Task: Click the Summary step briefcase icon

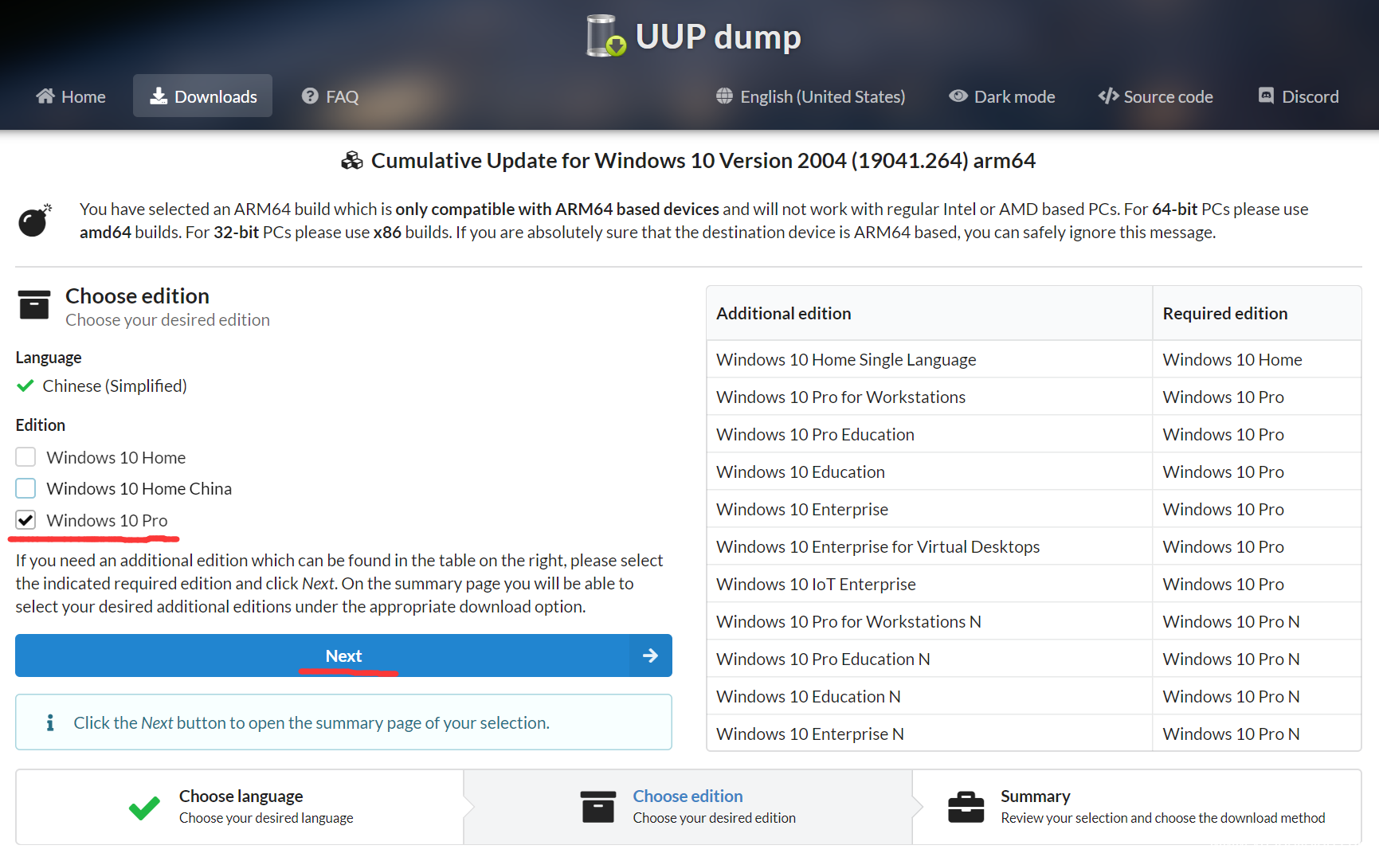Action: coord(966,807)
